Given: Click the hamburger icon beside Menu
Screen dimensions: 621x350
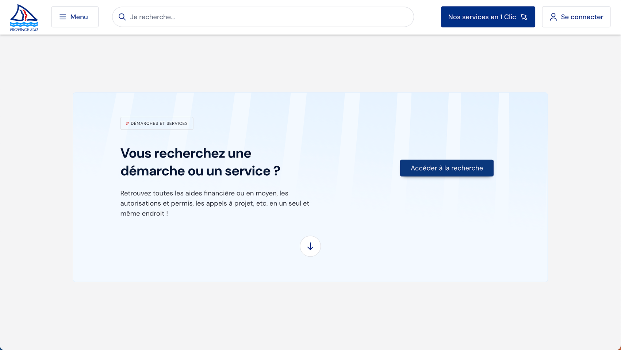Looking at the screenshot, I should point(63,17).
